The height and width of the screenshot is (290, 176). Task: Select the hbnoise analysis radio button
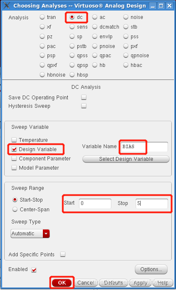(x=42, y=74)
